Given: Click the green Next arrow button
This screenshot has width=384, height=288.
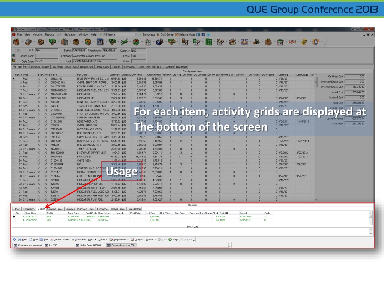Looking at the screenshot, I should coord(173,240).
